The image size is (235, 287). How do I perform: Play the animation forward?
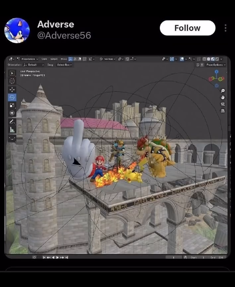[x=58, y=257]
